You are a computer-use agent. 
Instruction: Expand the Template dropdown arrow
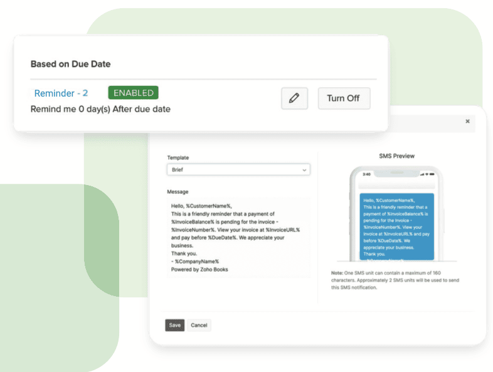pos(305,169)
